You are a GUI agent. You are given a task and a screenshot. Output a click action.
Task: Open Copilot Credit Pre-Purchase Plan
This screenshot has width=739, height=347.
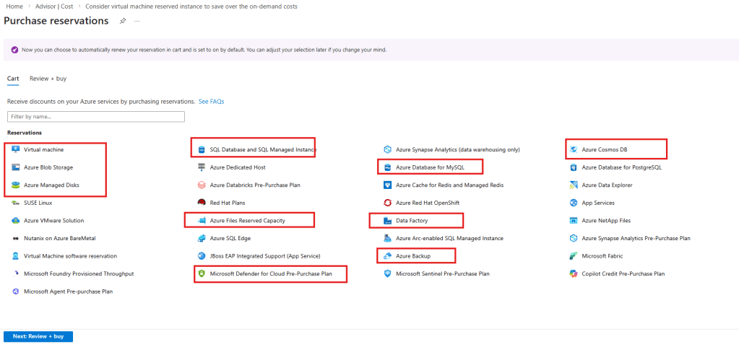click(623, 273)
